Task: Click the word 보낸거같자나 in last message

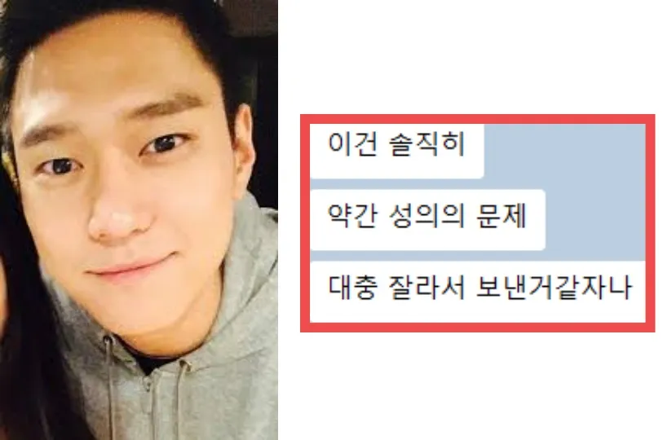Action: coord(554,288)
